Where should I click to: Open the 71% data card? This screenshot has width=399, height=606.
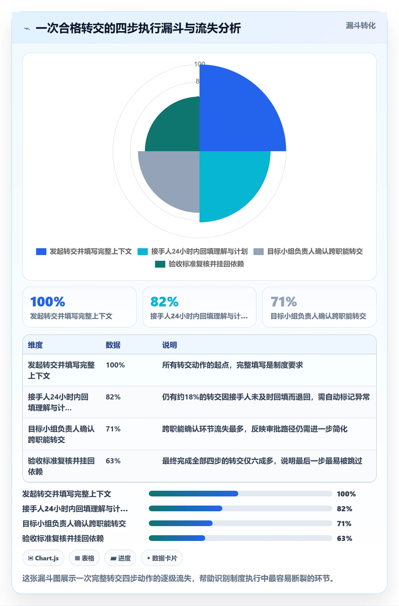[x=319, y=307]
